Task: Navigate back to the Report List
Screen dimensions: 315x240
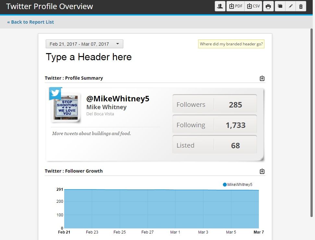Action: (x=30, y=22)
